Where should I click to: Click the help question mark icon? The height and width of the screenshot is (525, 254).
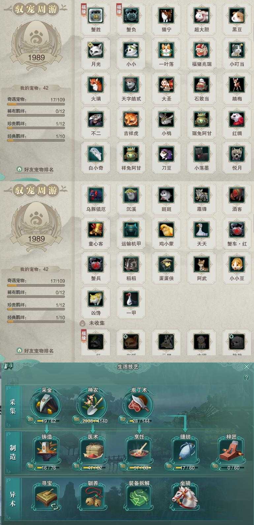[x=246, y=378]
